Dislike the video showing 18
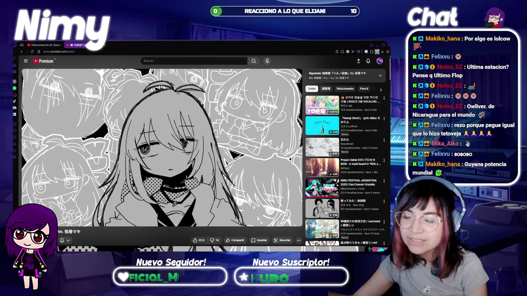 click(x=215, y=240)
